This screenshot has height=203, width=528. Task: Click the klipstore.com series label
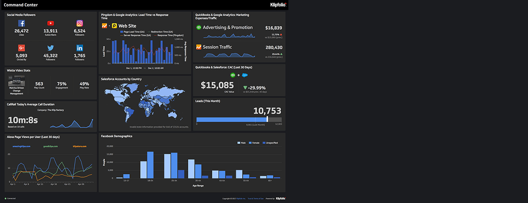click(80, 146)
